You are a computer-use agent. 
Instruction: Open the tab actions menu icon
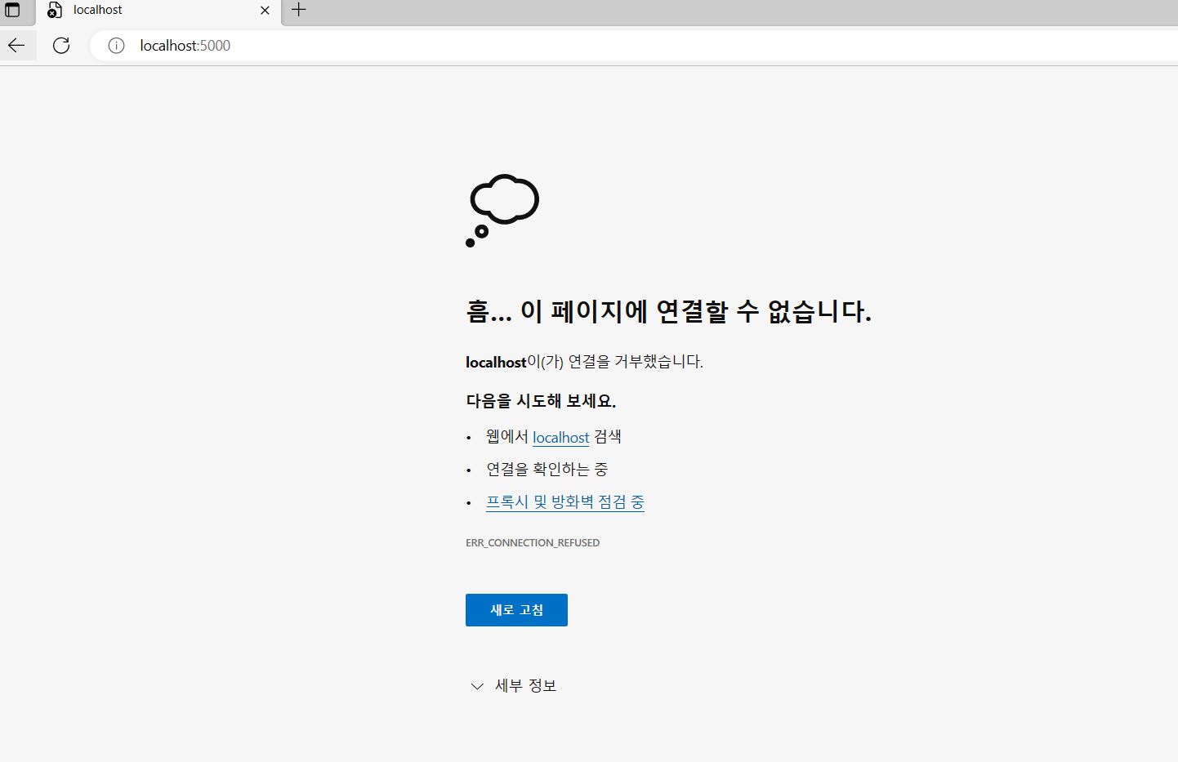point(12,10)
